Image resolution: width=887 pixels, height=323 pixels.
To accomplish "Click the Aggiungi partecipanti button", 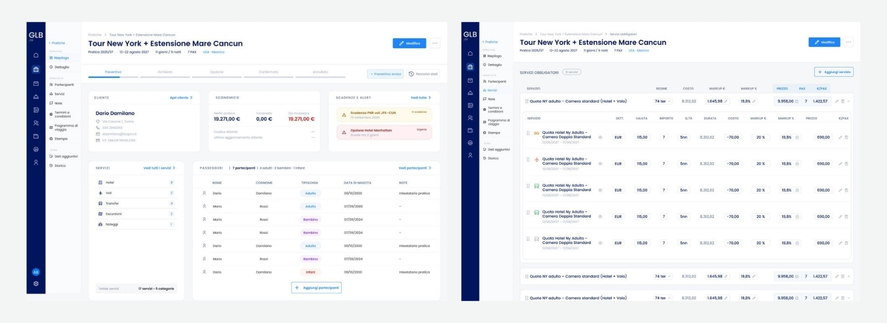I will [316, 288].
